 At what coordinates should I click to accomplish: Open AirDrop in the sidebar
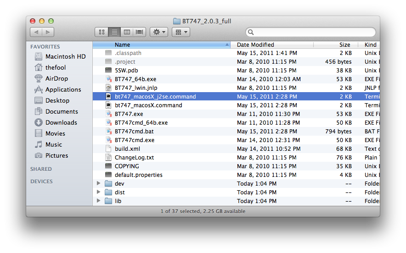pyautogui.click(x=56, y=78)
